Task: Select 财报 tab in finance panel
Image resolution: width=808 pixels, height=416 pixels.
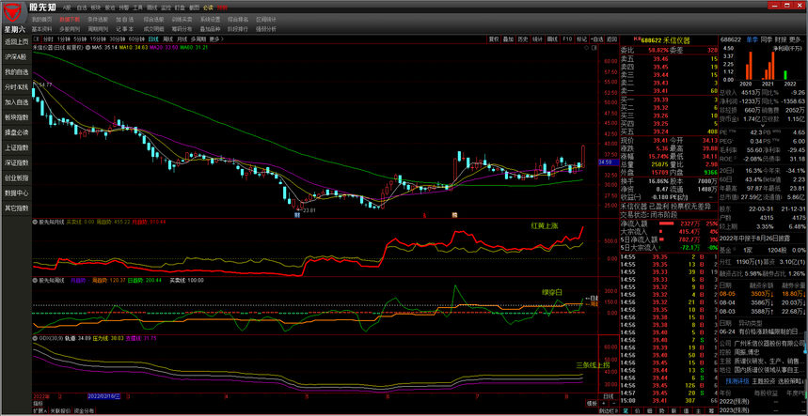Action: click(780, 39)
